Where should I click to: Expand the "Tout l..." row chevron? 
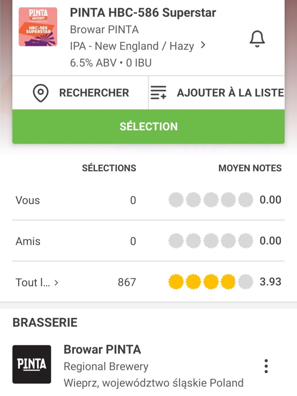pos(56,283)
